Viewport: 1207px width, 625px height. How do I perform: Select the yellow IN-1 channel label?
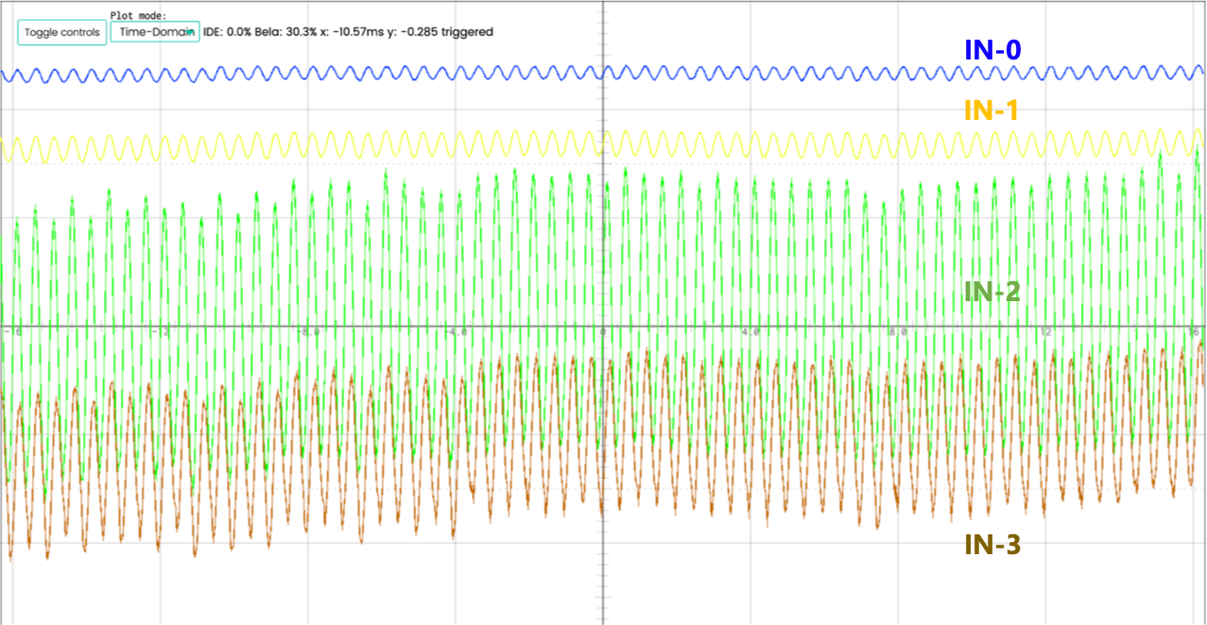coord(991,110)
